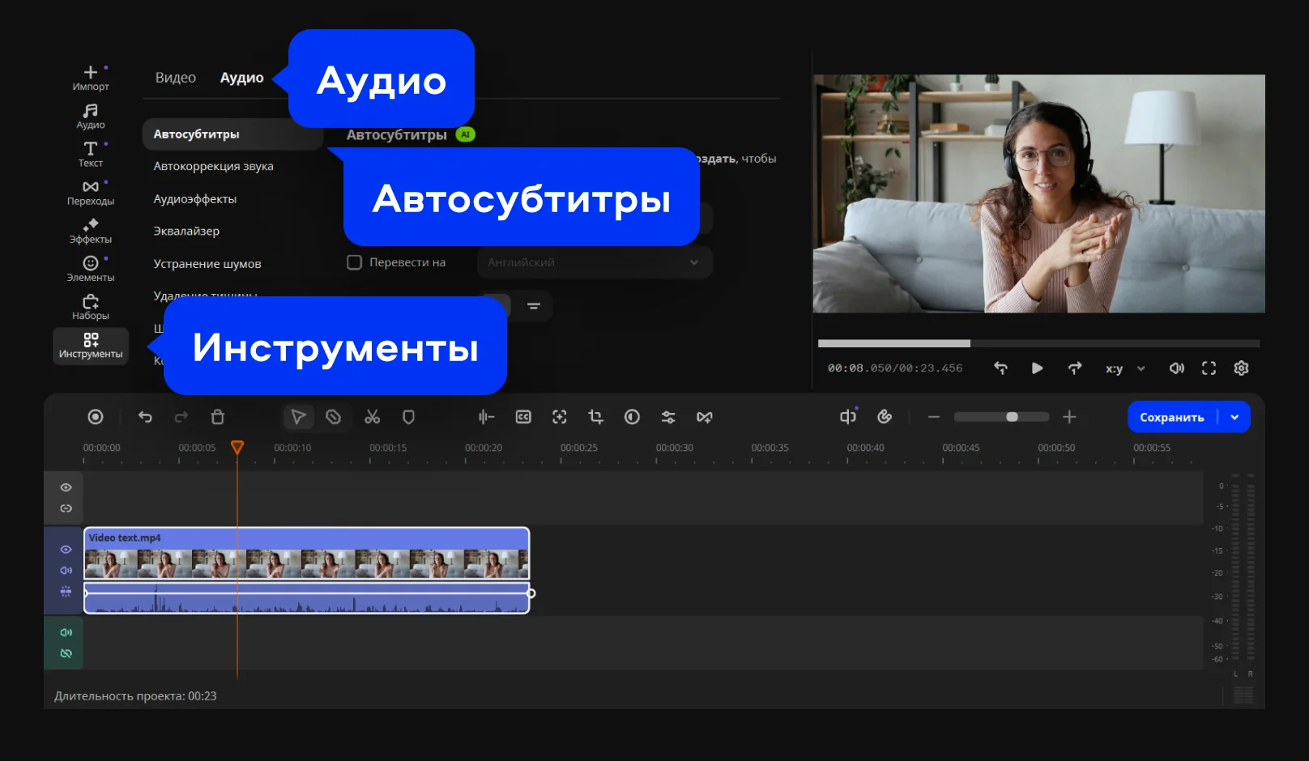Expand the x:y aspect ratio dropdown
This screenshot has width=1309, height=761.
coord(1125,368)
